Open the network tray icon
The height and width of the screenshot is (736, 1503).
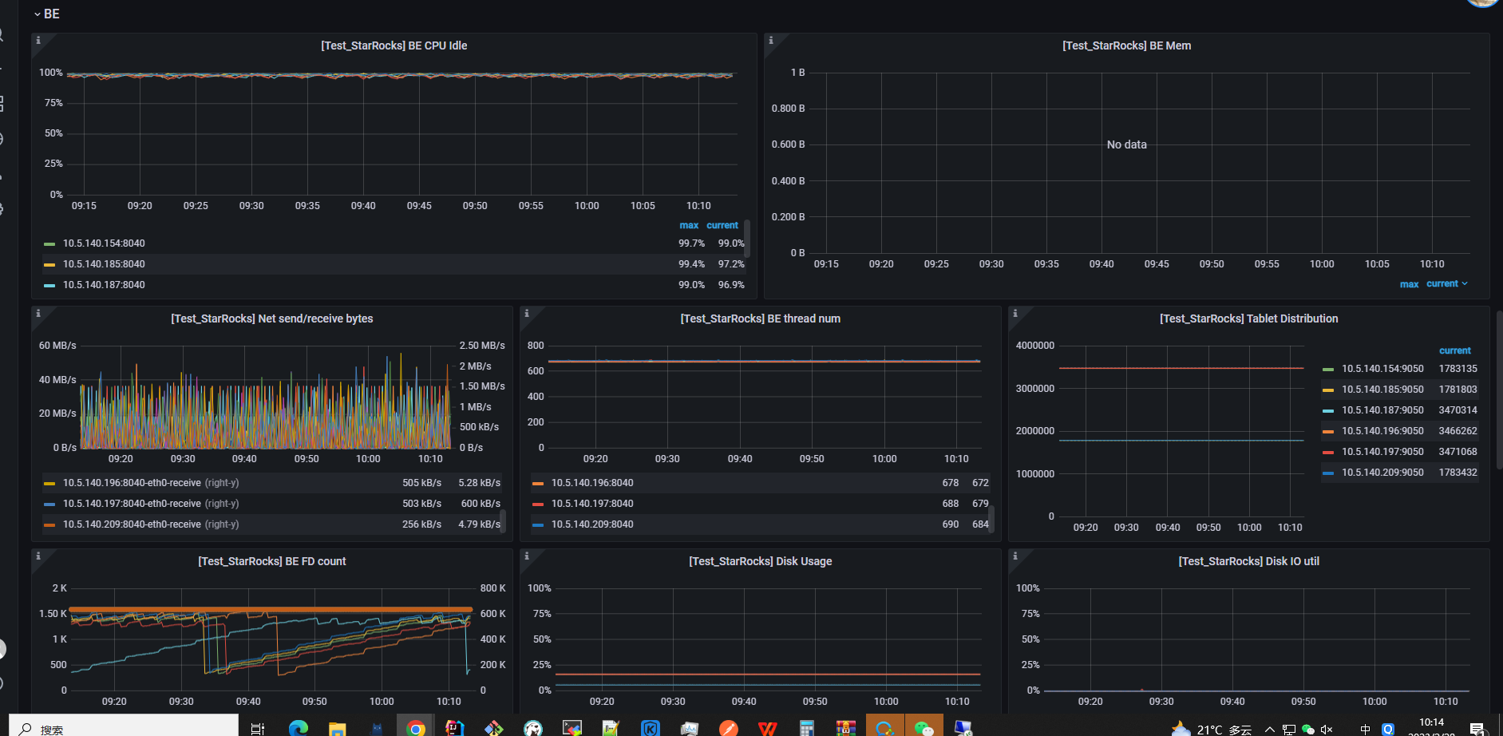[1288, 729]
